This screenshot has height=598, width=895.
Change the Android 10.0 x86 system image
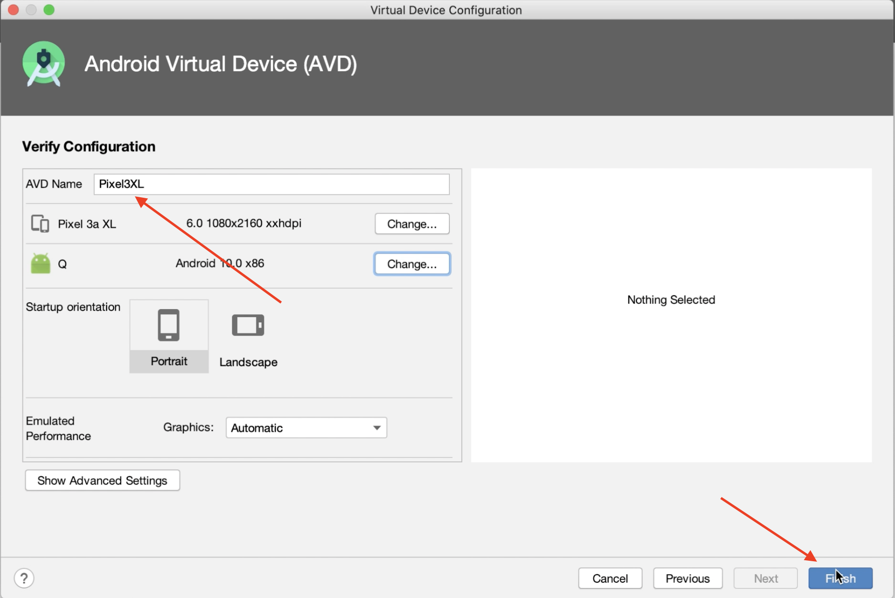pyautogui.click(x=412, y=264)
